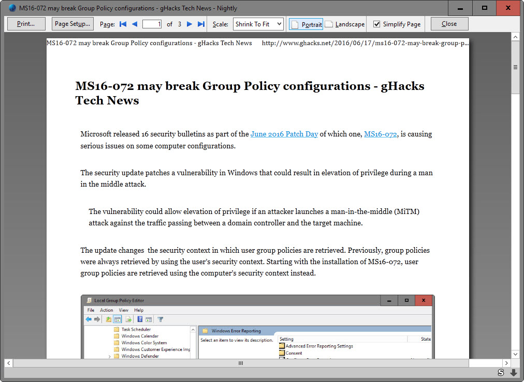Toggle the Simplify Page checkbox
This screenshot has height=382, width=524.
coord(376,24)
